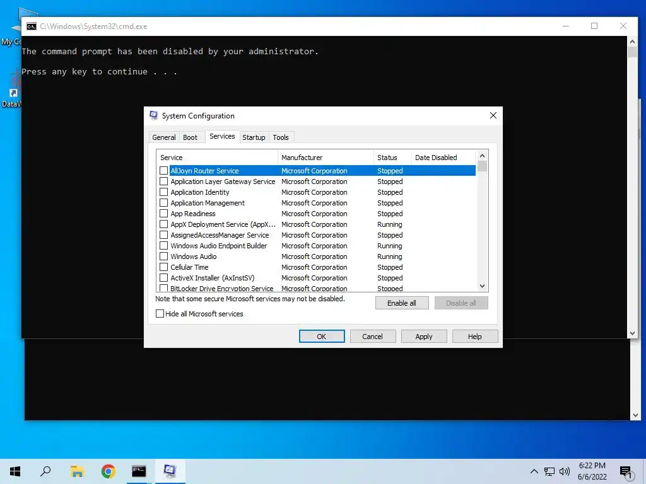
Task: Click services list scroll down arrow
Action: click(x=482, y=286)
